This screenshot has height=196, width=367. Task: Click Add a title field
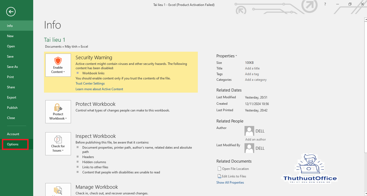[x=252, y=68]
